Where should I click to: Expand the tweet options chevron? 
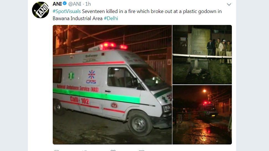[229, 4]
